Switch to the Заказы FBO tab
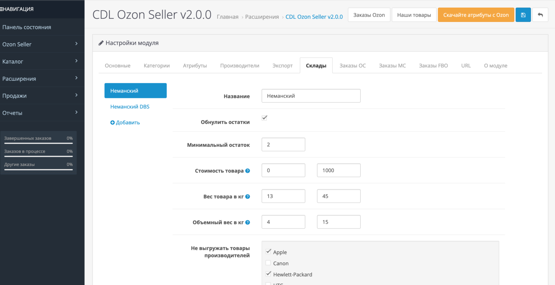555x285 pixels. coord(434,66)
